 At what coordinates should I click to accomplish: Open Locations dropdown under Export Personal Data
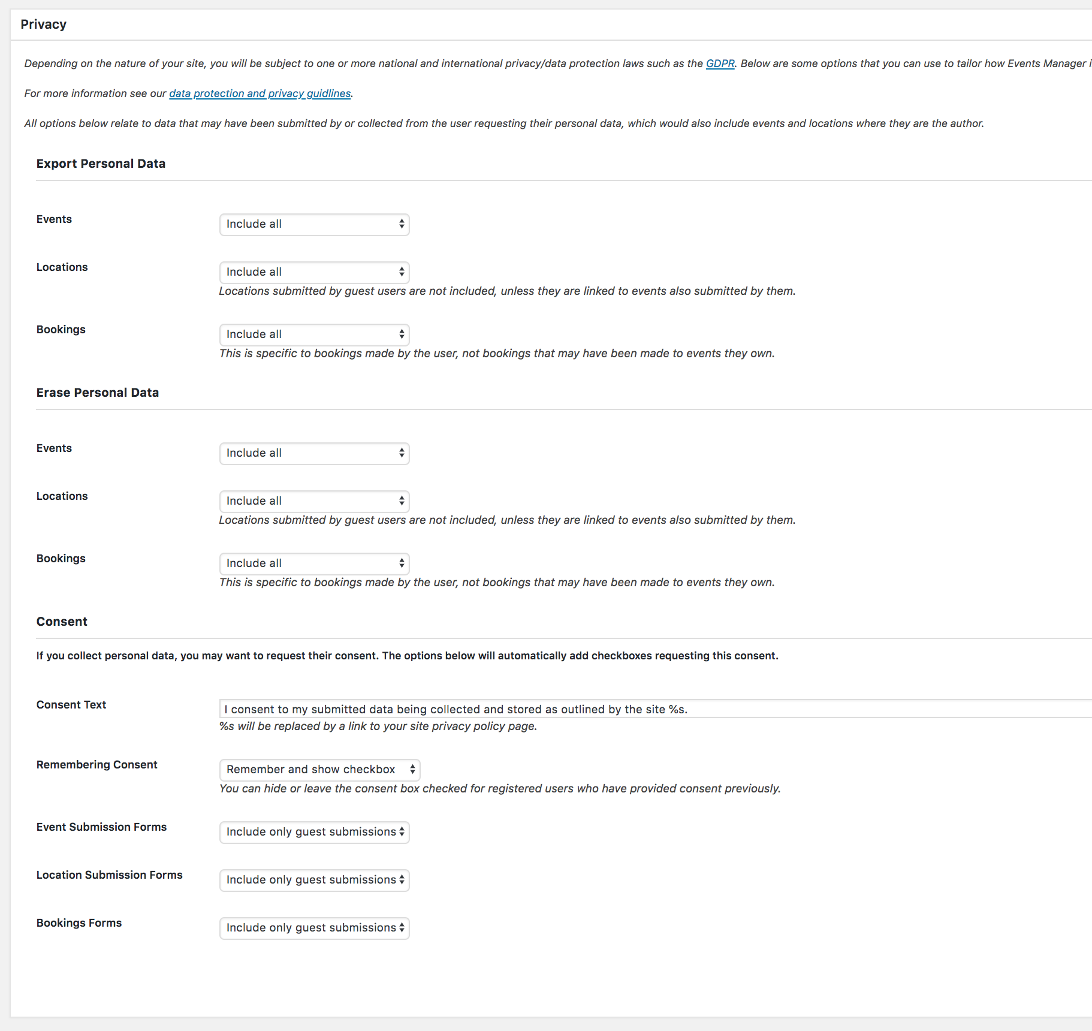[x=314, y=272]
